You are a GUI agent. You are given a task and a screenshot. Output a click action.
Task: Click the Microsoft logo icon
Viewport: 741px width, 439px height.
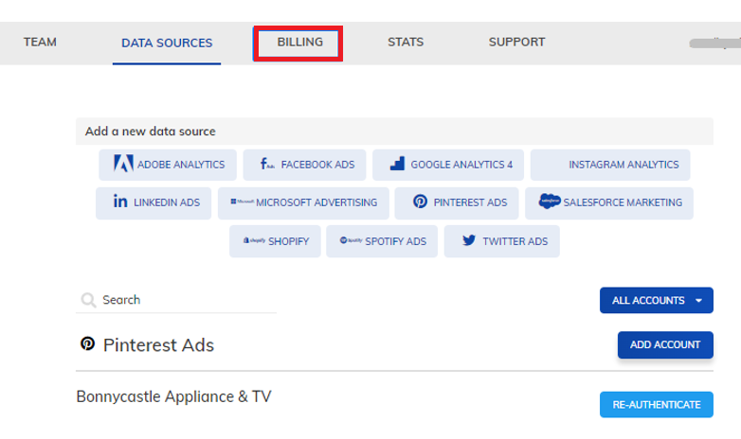coord(242,202)
